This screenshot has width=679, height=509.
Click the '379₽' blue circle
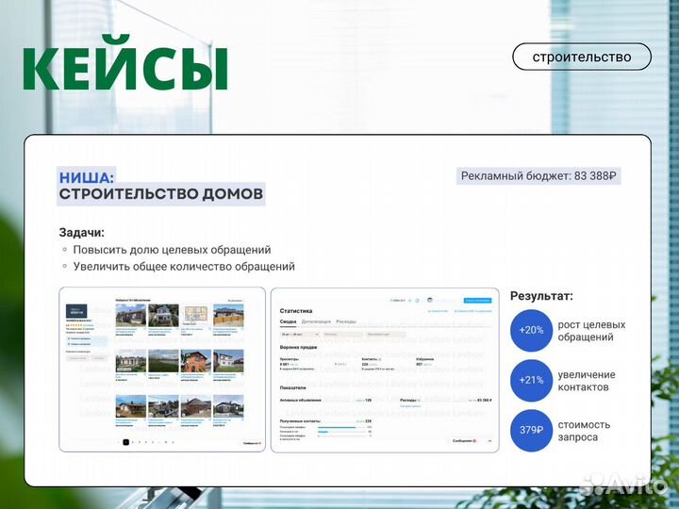[531, 430]
